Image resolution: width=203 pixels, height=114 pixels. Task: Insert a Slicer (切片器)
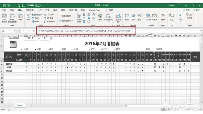[x=148, y=17]
